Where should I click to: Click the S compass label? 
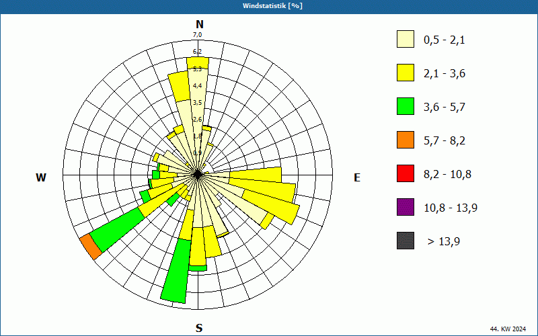[x=199, y=329]
